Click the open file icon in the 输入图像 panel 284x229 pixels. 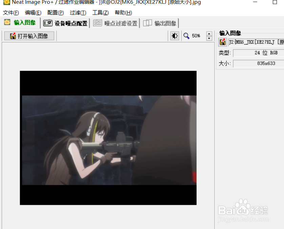point(223,42)
